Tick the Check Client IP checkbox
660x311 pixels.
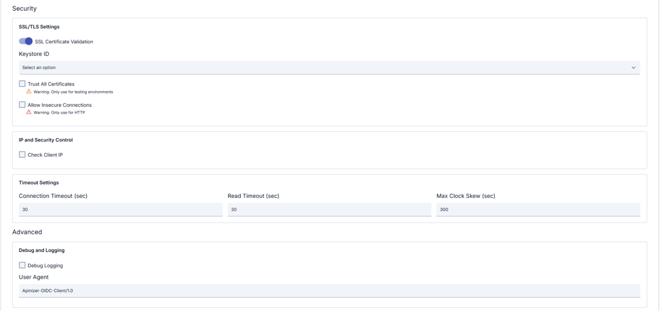tap(22, 155)
